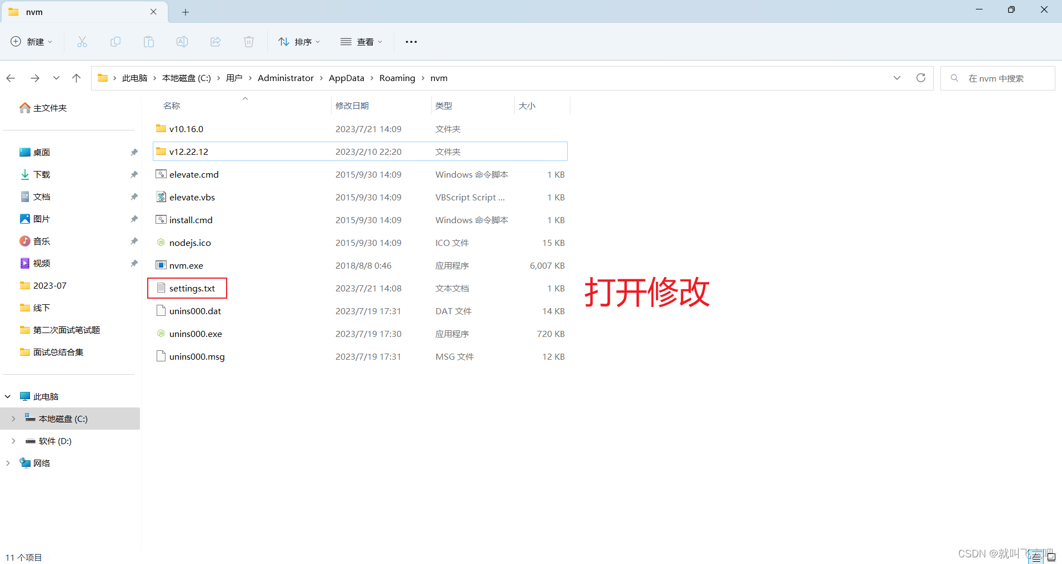The width and height of the screenshot is (1062, 564).
Task: Open recent locations dropdown arrow
Action: coord(56,78)
